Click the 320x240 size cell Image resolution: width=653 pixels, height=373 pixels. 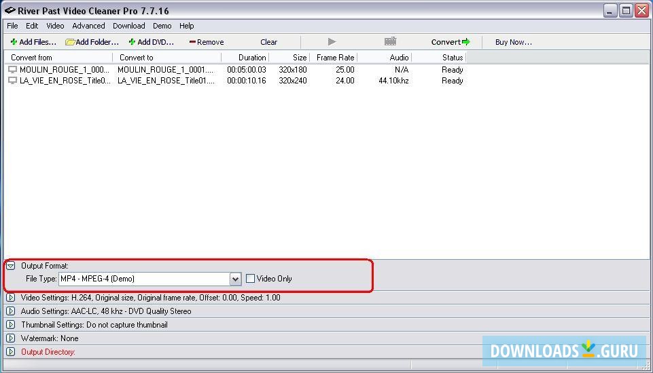tap(293, 80)
